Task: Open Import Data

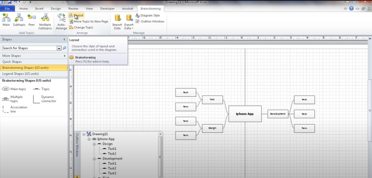Action: coord(117,21)
